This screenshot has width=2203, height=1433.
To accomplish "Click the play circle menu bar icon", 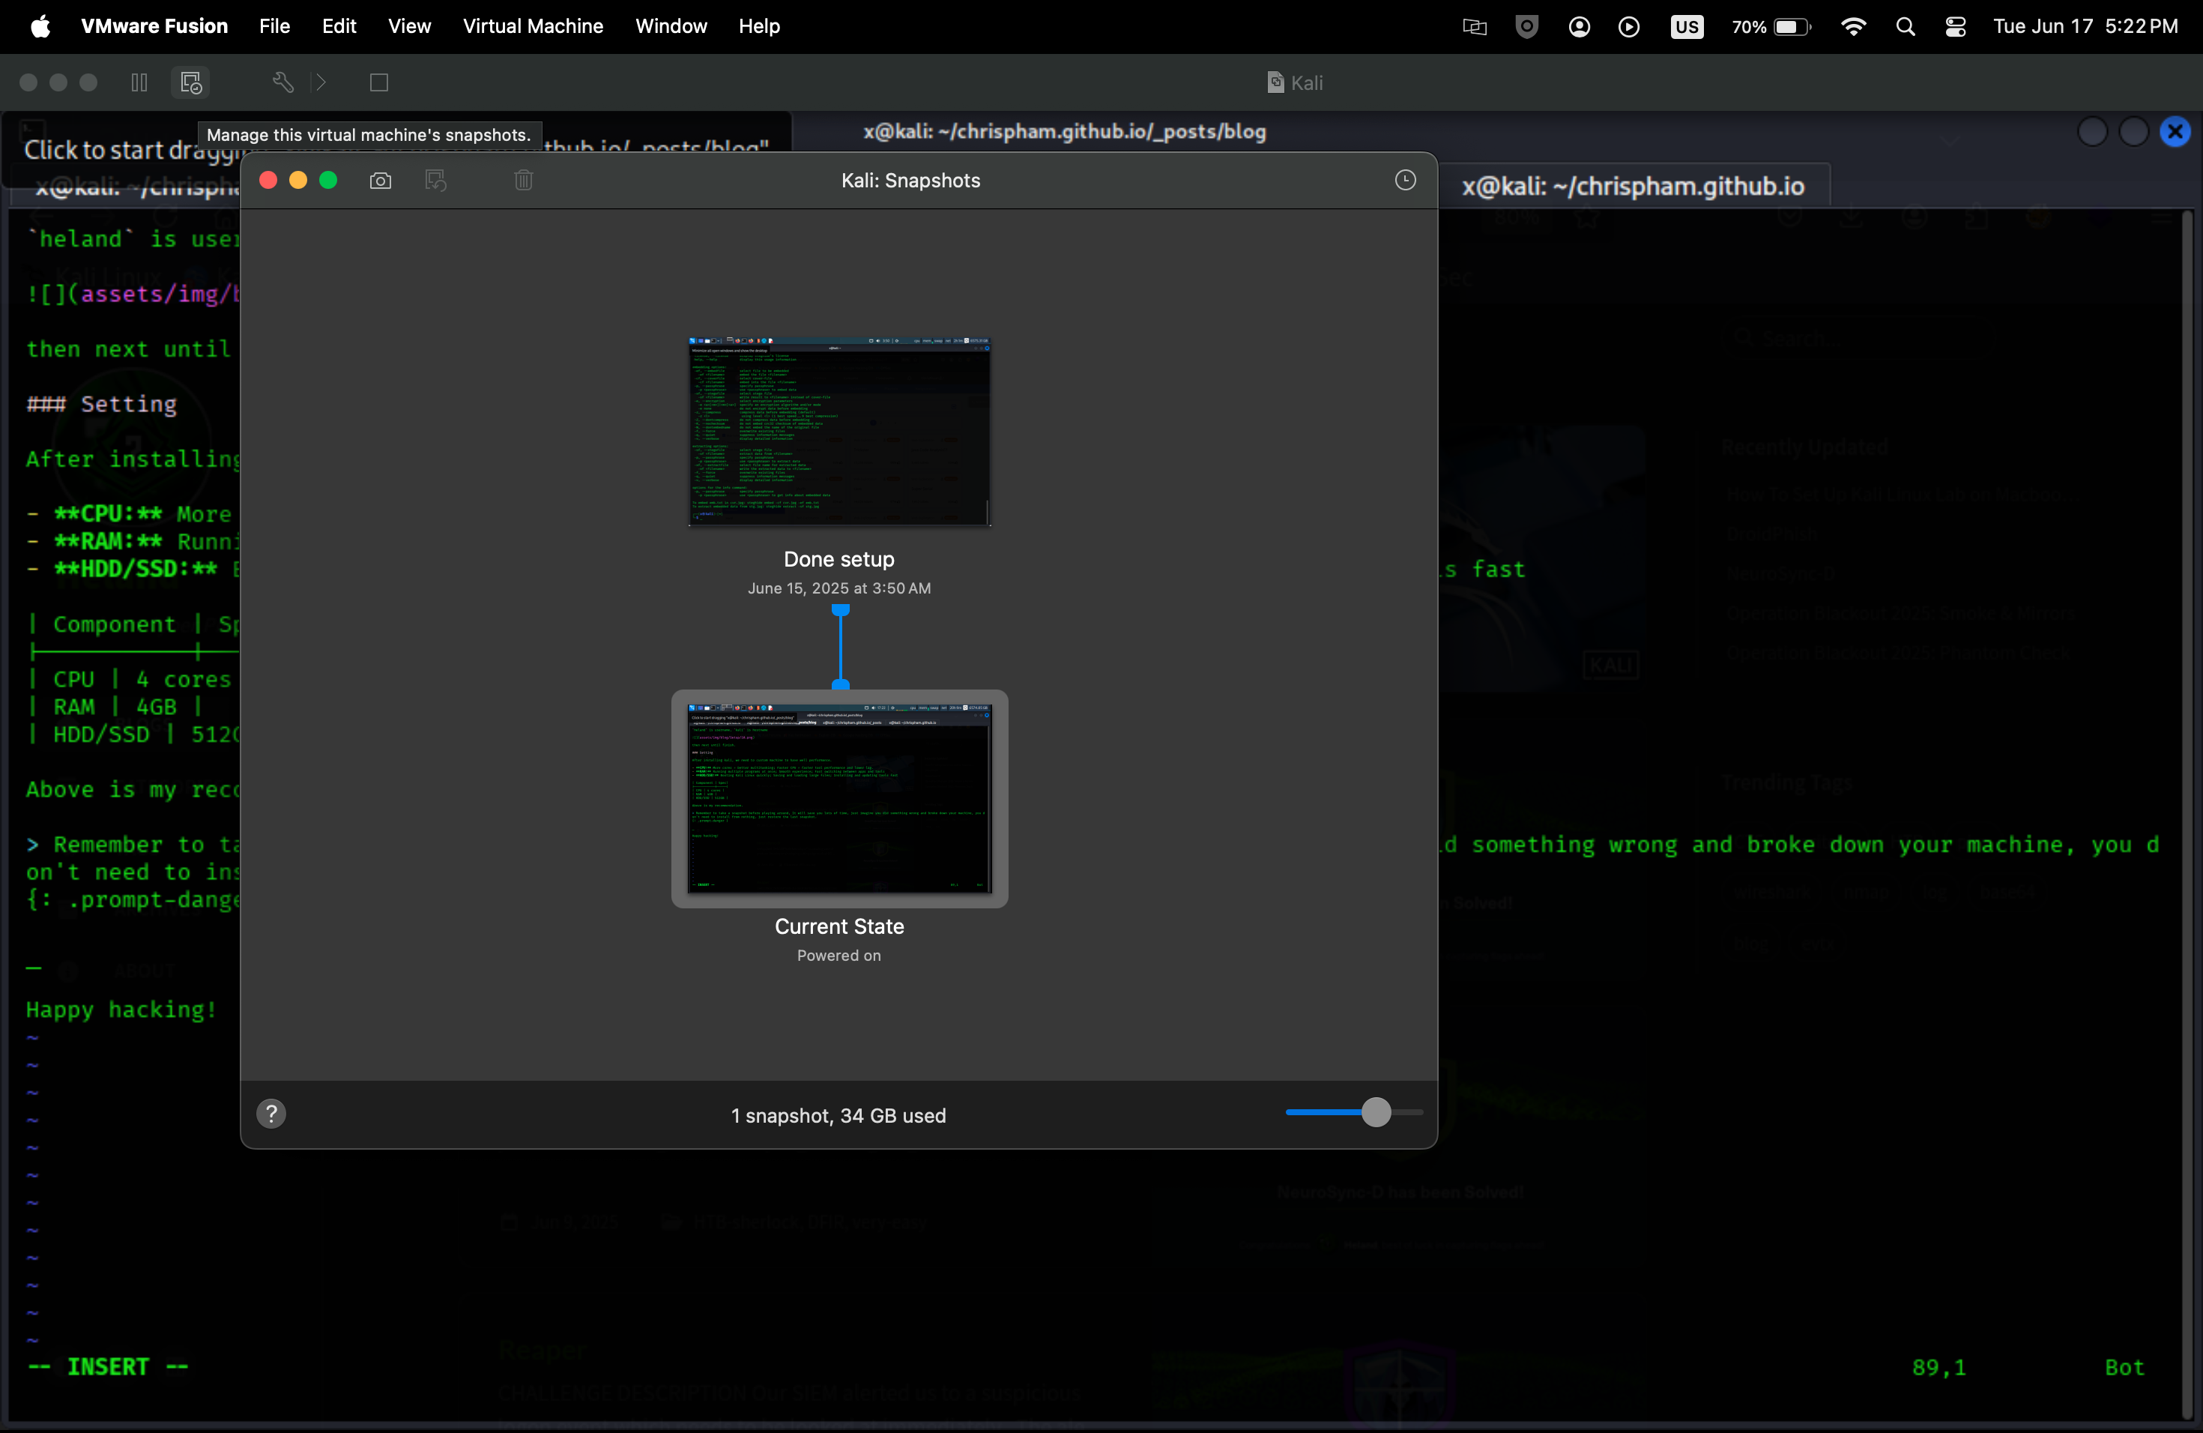I will (x=1629, y=27).
